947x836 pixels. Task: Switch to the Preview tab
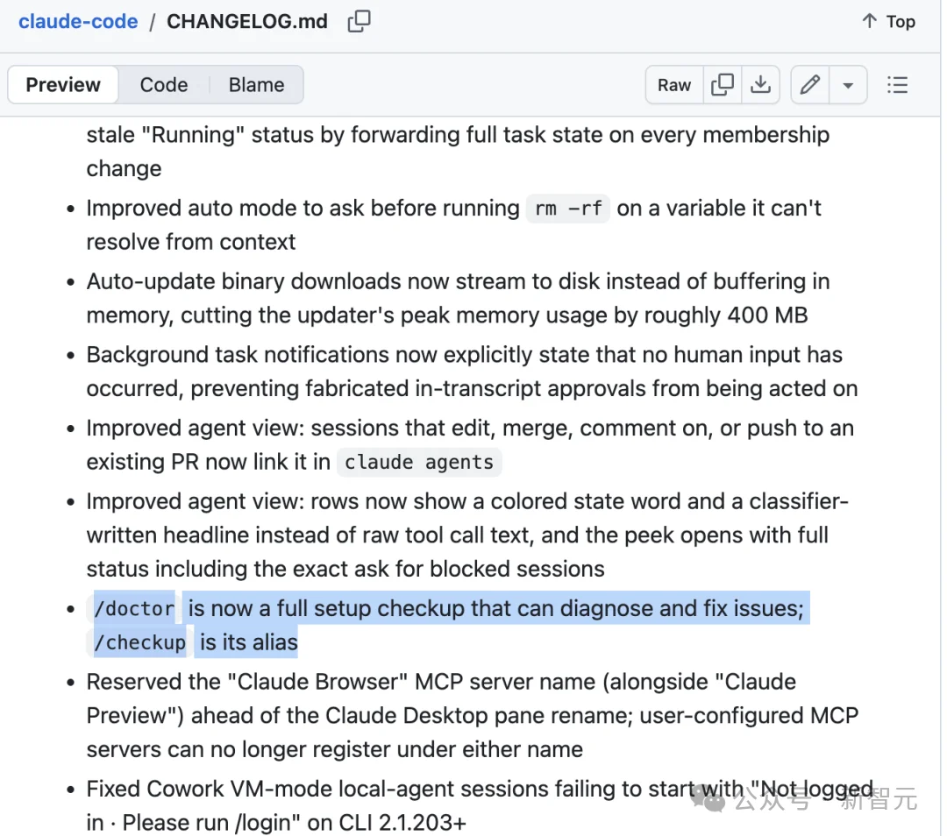[63, 85]
